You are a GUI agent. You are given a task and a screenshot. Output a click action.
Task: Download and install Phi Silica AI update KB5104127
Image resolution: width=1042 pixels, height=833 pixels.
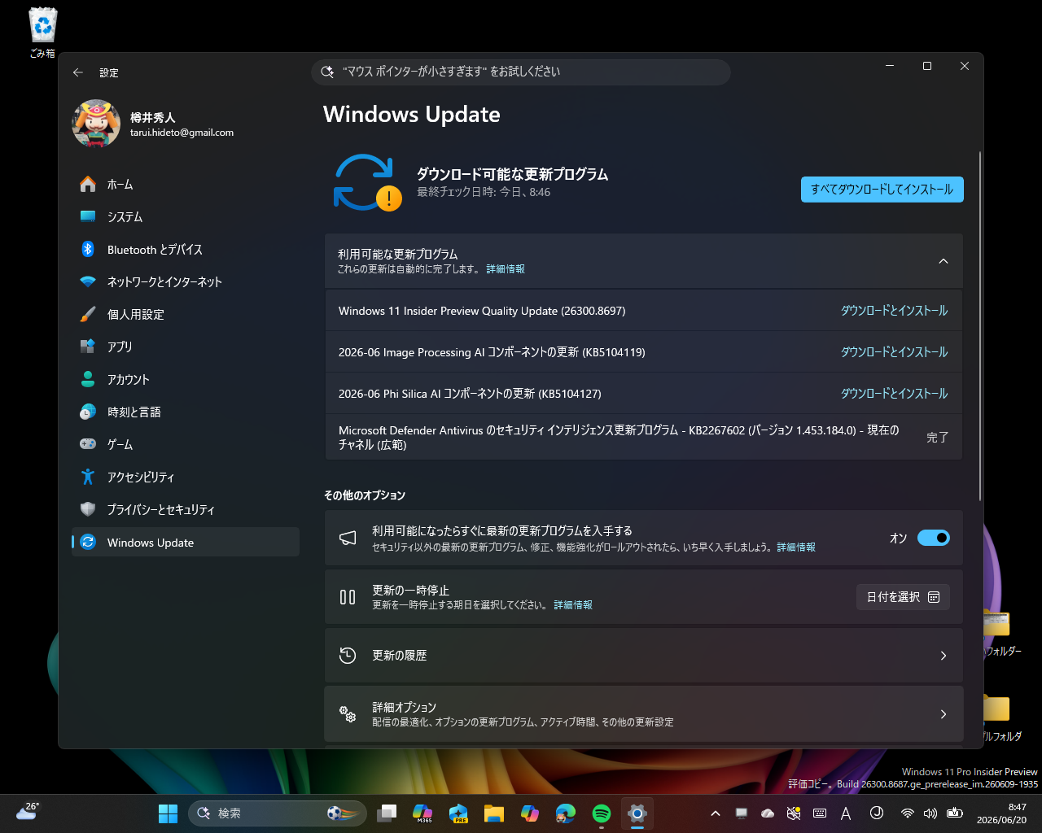click(x=894, y=394)
